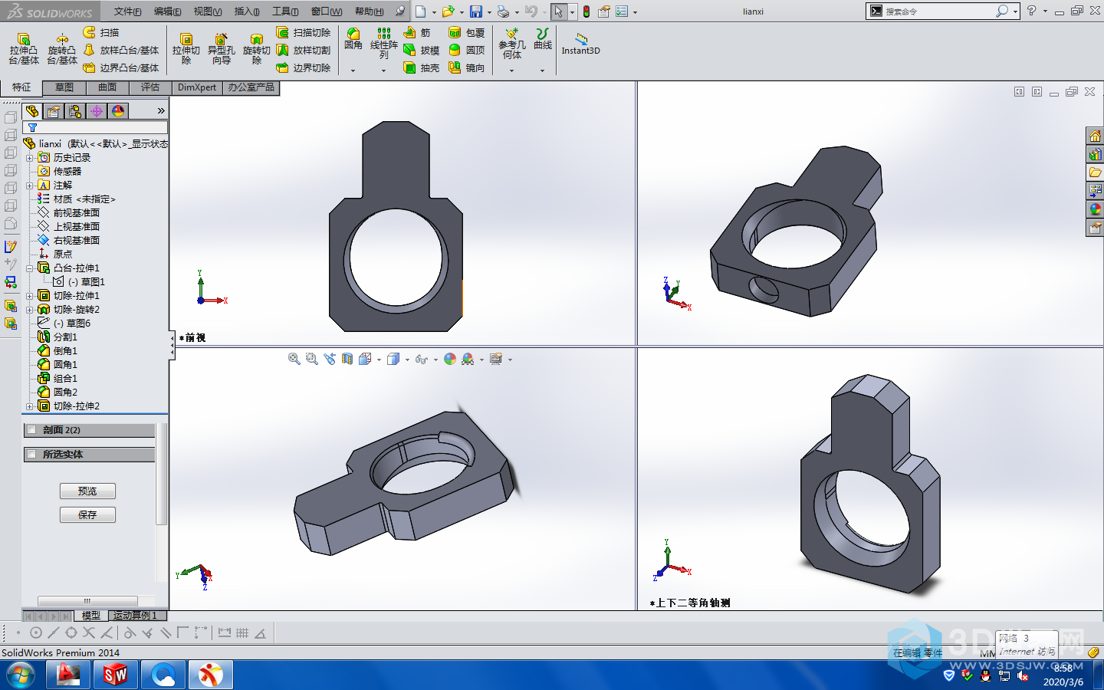Click the Wrap (包覆) tool
The height and width of the screenshot is (690, 1104).
pyautogui.click(x=467, y=32)
